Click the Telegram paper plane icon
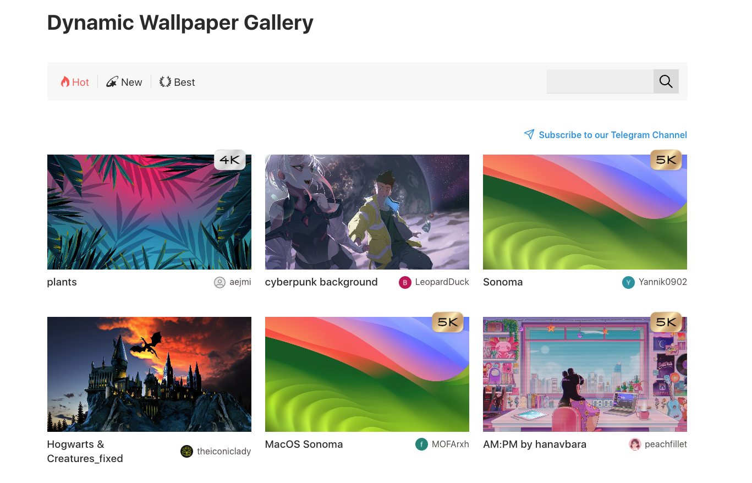Viewport: 752px width, 483px height. tap(529, 134)
